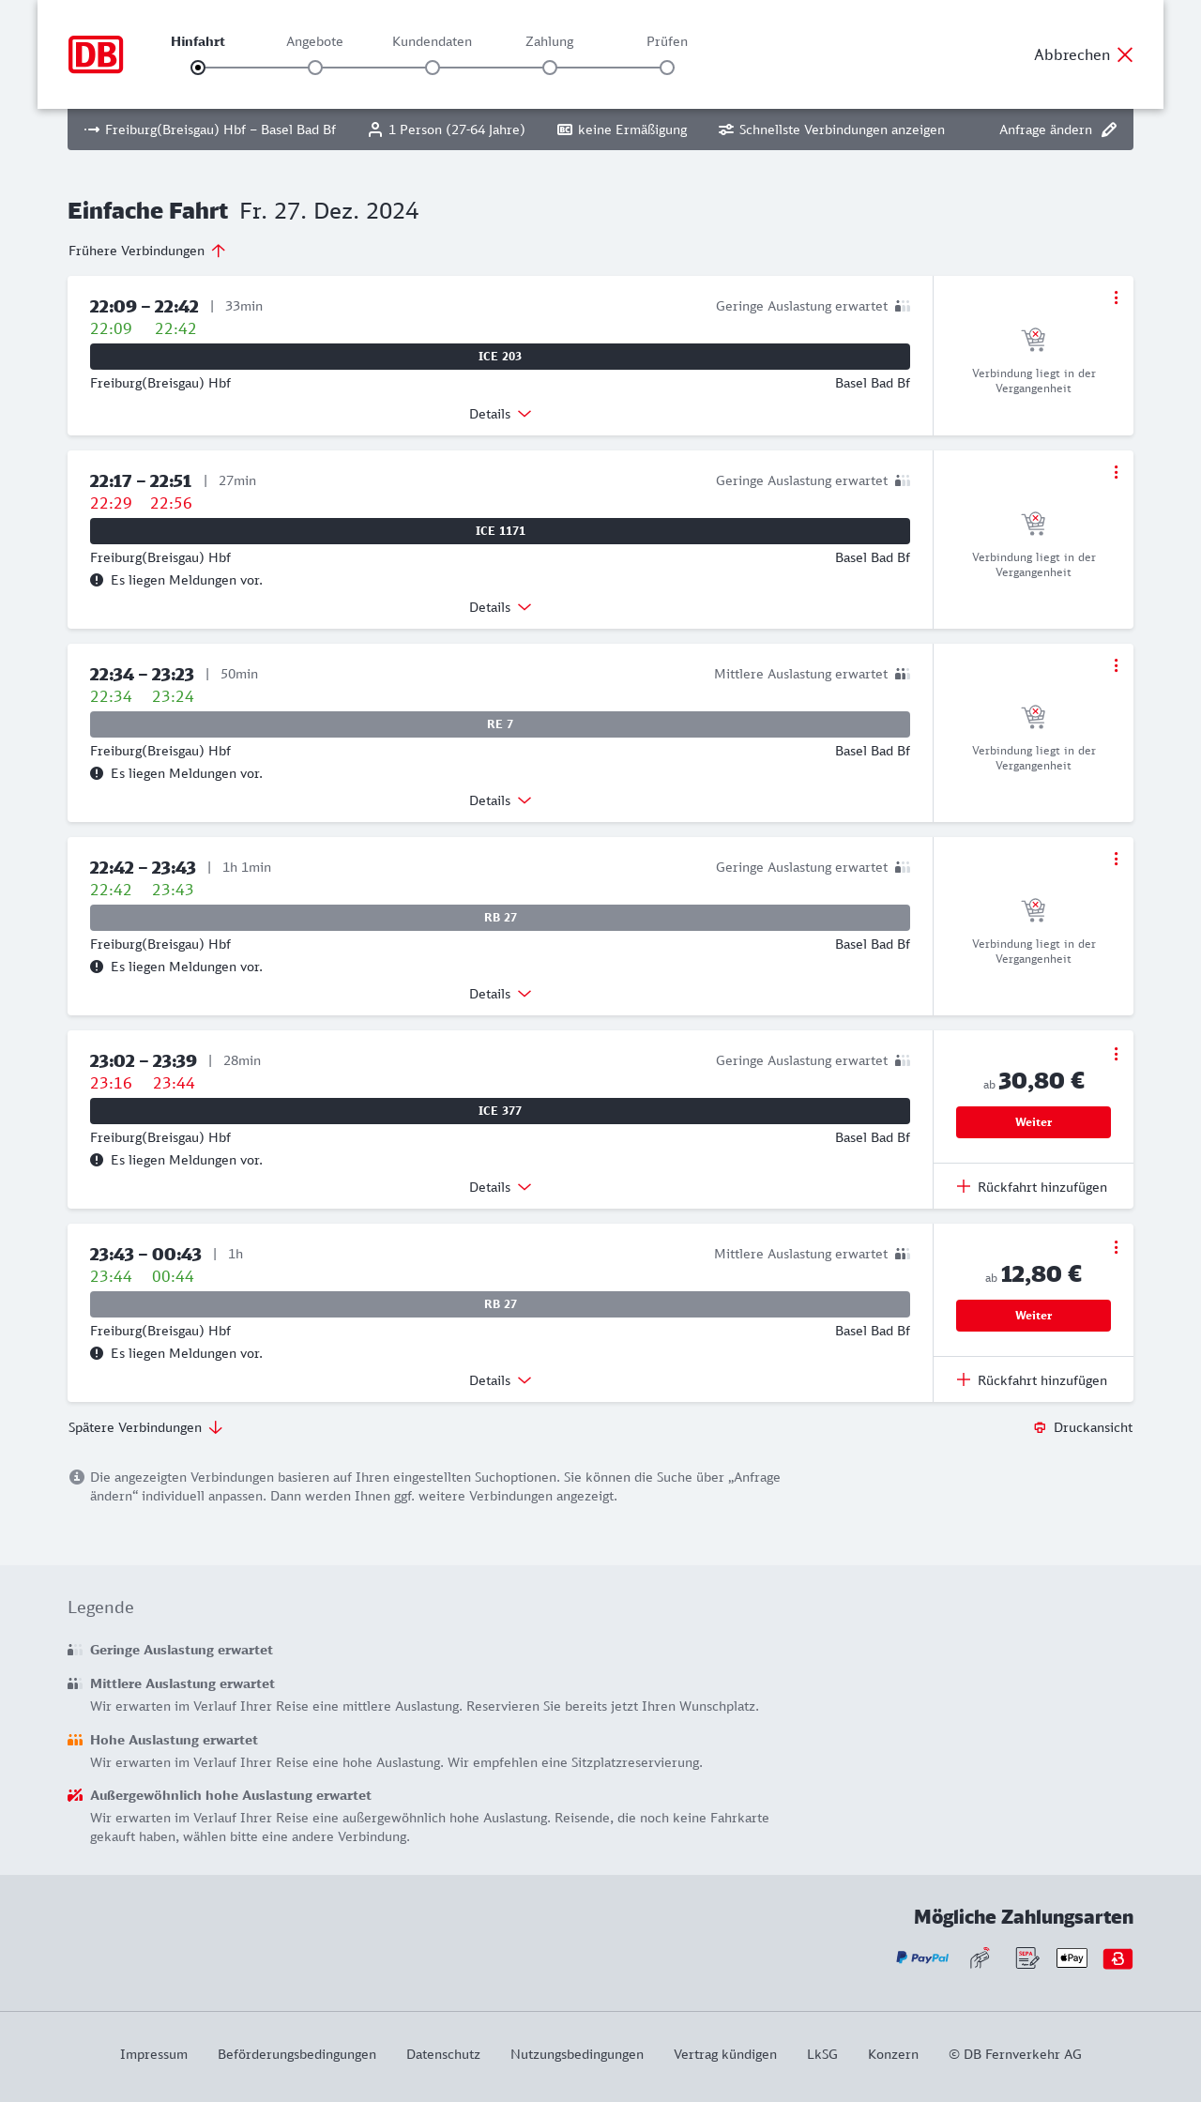The width and height of the screenshot is (1201, 2102).
Task: Click the pencil icon next to Anfrage ändern
Action: coord(1109,129)
